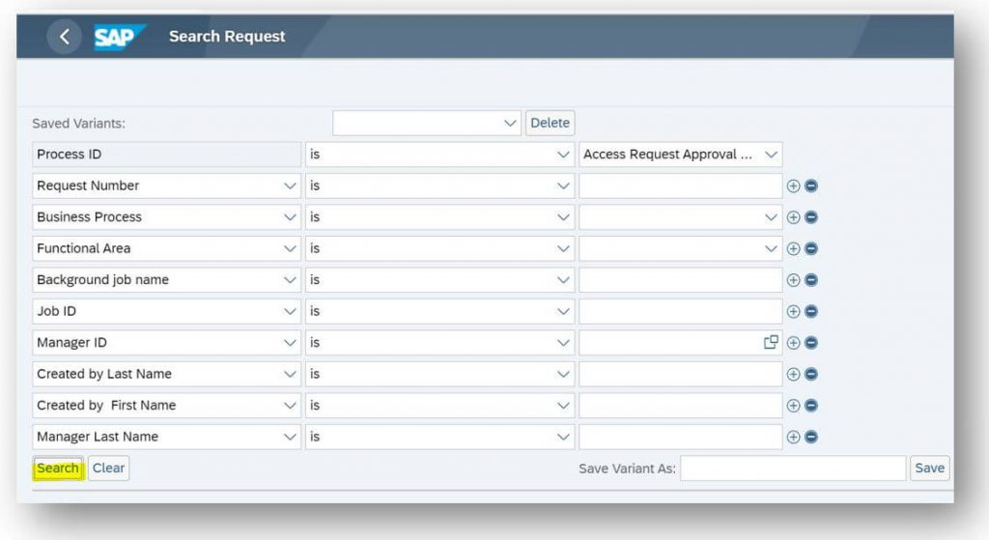Add a criterion after Job ID row
This screenshot has width=989, height=540.
[x=793, y=312]
